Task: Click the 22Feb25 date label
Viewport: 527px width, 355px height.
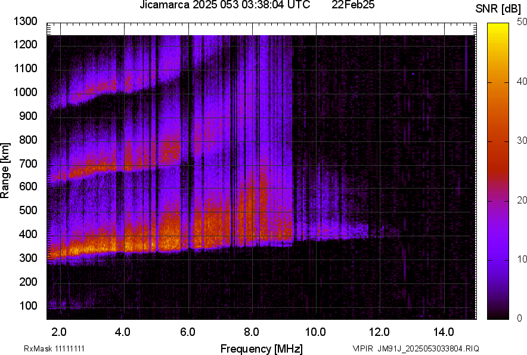Action: (353, 5)
